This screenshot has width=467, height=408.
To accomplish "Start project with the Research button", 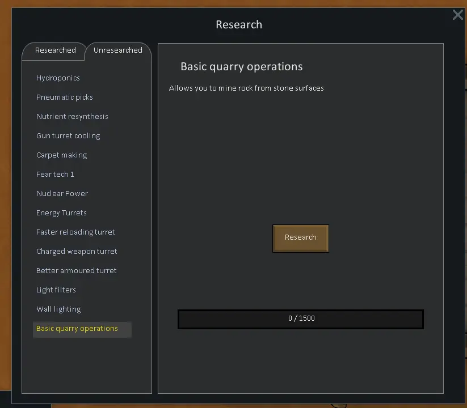I will tap(301, 238).
